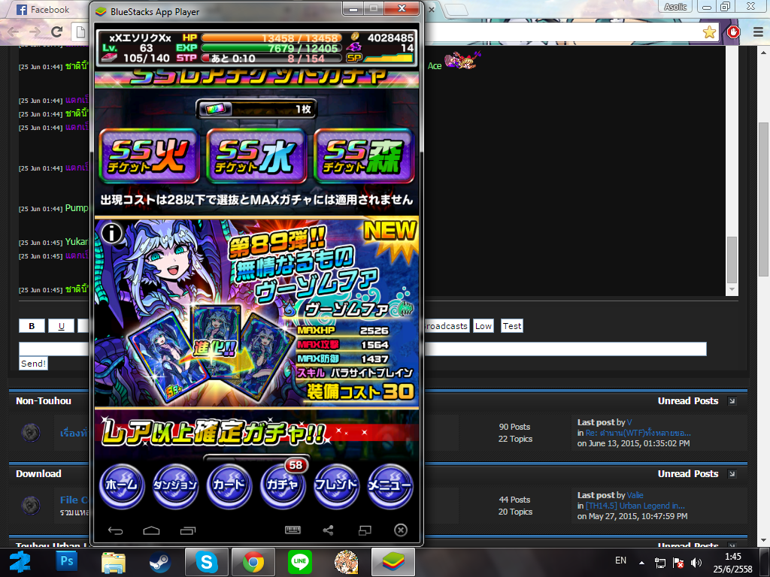Screen dimensions: 770x577
Task: Open last post link starting 'Re:' by V
Action: [x=638, y=433]
